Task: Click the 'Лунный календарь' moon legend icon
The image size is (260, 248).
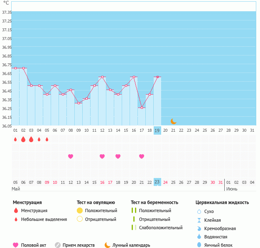Action: click(x=108, y=245)
